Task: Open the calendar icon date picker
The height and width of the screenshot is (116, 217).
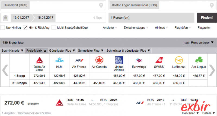Action: coord(5,18)
